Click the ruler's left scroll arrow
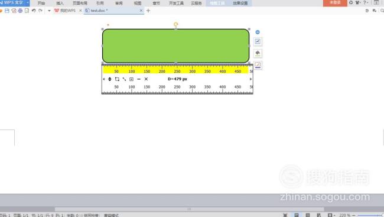The height and width of the screenshot is (217, 384). click(104, 79)
